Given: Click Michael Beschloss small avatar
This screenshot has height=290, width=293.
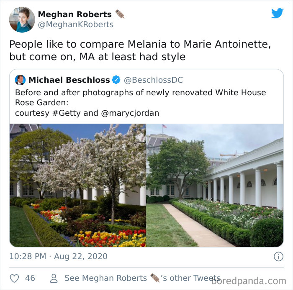Looking at the screenshot, I should coord(20,80).
